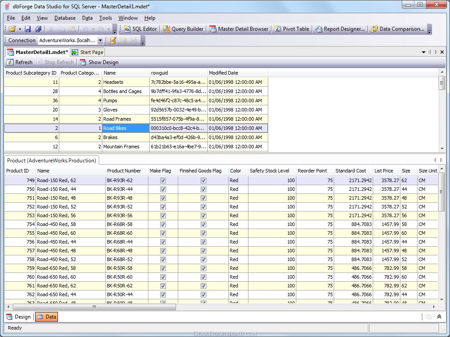Toggle Finished Goods Flag for product 754
This screenshot has height=337, width=450.
[x=203, y=225]
